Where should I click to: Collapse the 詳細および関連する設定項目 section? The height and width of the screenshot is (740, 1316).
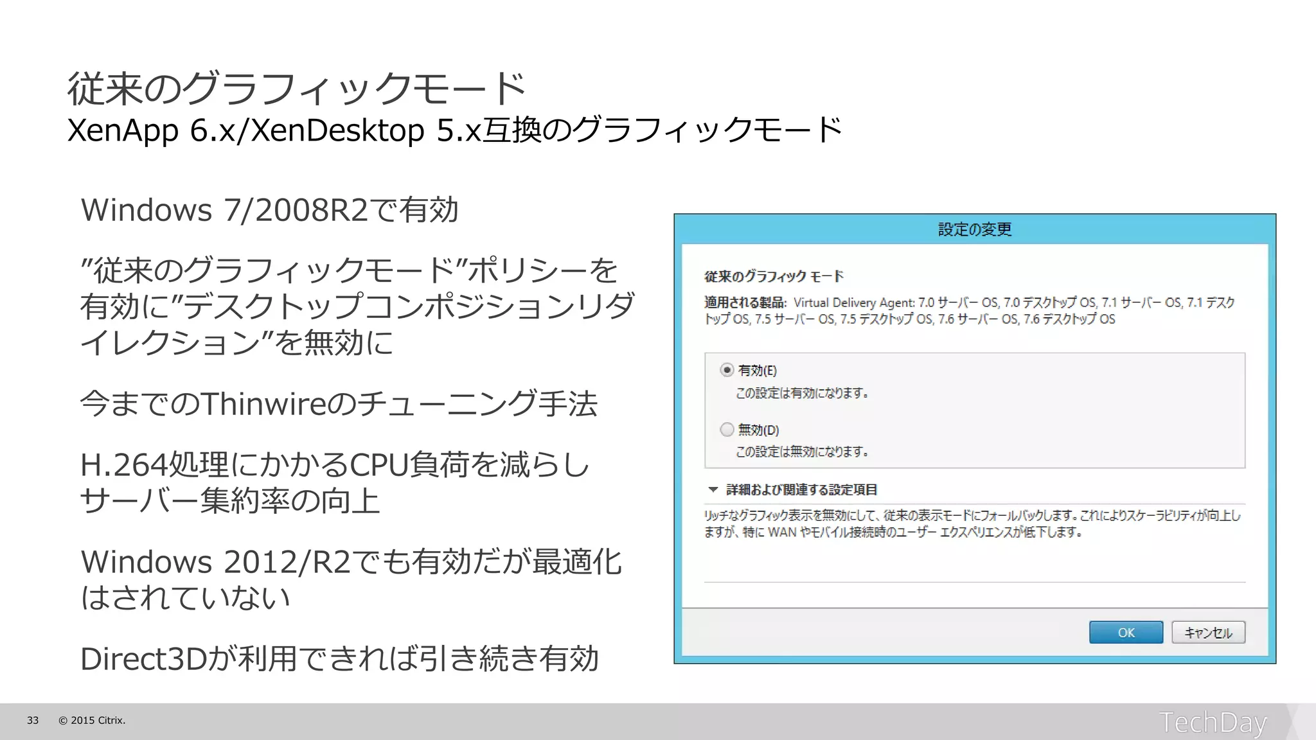point(713,489)
